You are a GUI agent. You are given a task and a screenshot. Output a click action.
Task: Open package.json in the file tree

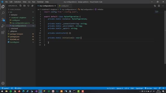pos(21,37)
